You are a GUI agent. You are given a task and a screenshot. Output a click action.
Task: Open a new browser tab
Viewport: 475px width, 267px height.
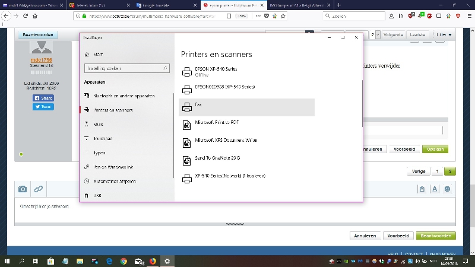338,5
